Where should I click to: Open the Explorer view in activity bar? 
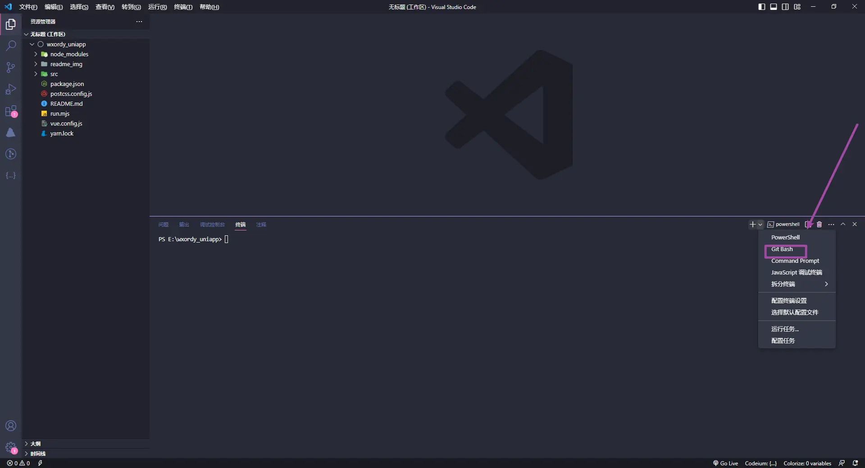point(11,24)
